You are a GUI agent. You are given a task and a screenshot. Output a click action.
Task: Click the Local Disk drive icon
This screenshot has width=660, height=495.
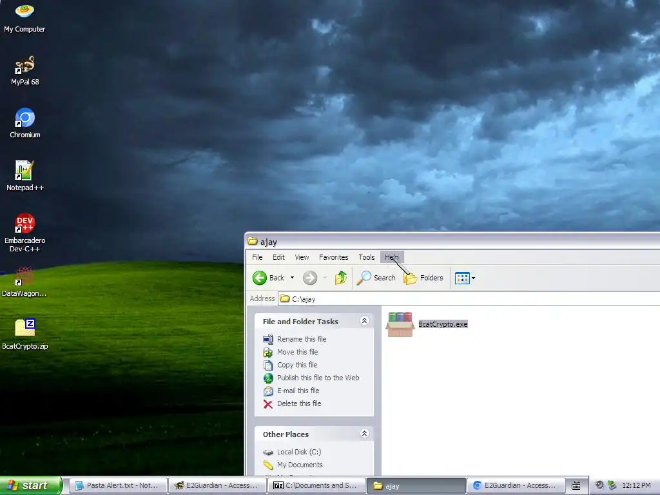coord(268,452)
